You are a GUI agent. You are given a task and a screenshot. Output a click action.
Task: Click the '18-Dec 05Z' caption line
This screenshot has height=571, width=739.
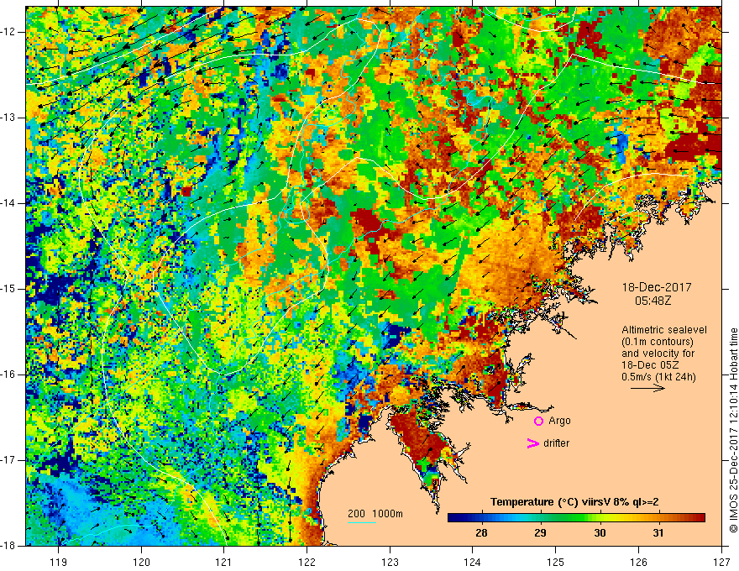(648, 365)
